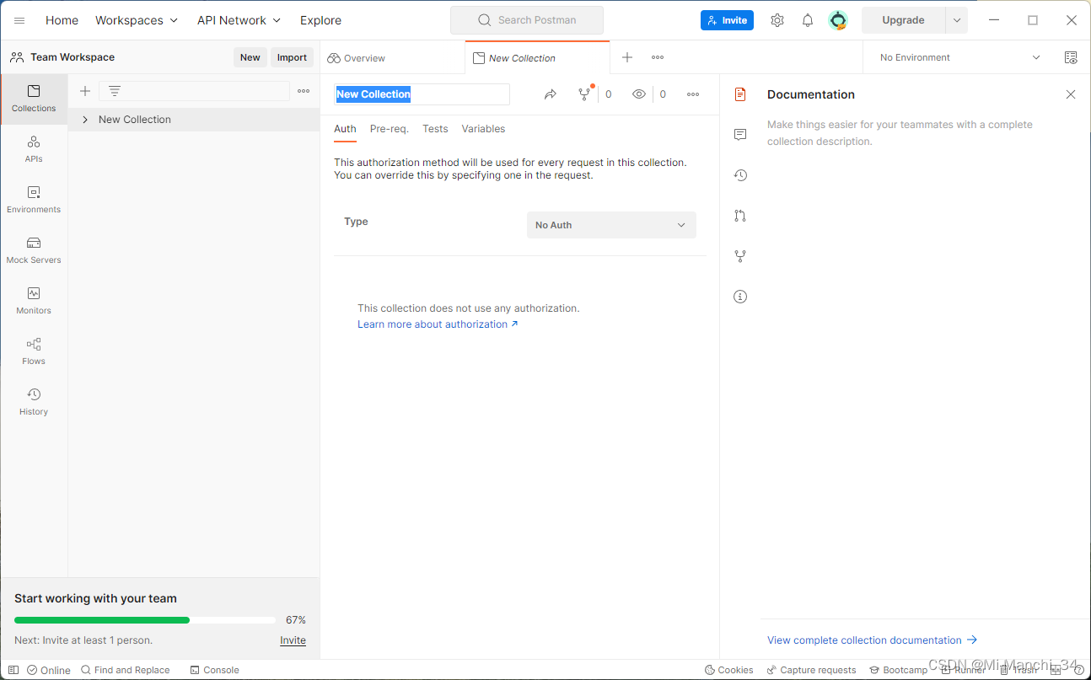This screenshot has width=1091, height=680.
Task: Expand the Upgrade dropdown arrow
Action: [957, 20]
